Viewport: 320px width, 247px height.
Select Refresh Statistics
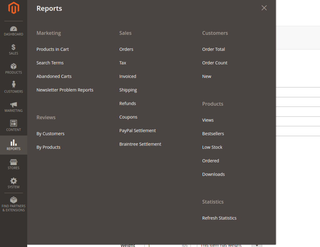[x=219, y=218]
